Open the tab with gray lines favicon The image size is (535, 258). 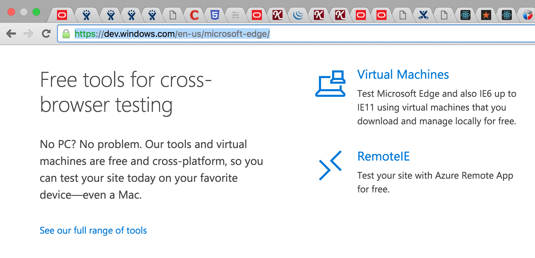236,15
